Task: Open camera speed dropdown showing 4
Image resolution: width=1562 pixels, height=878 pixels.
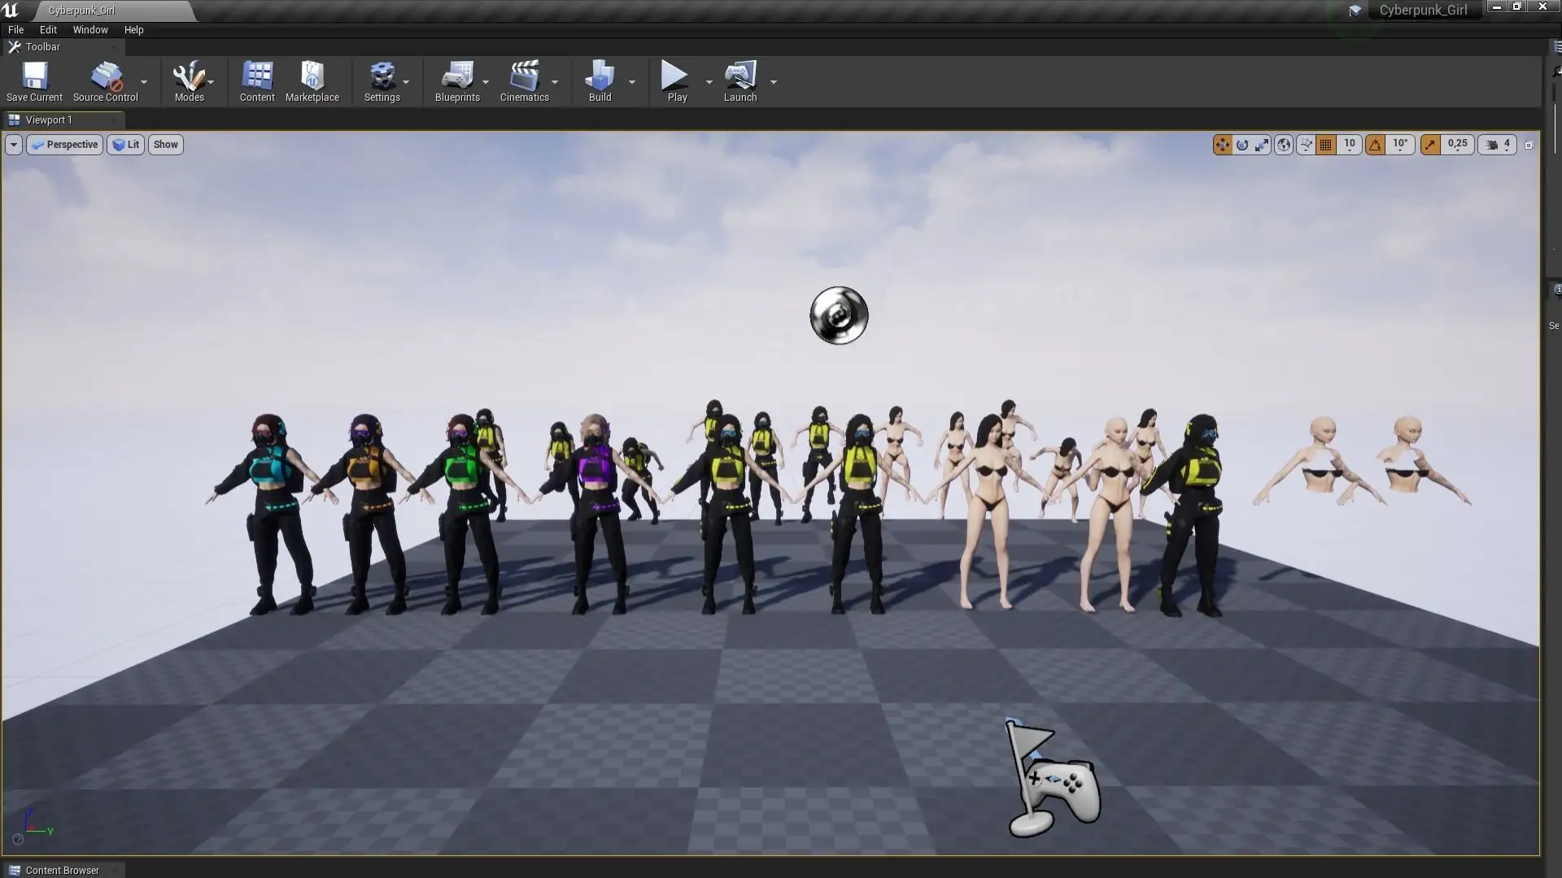Action: [1499, 145]
